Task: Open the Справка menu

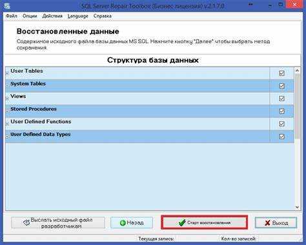Action: coord(103,16)
